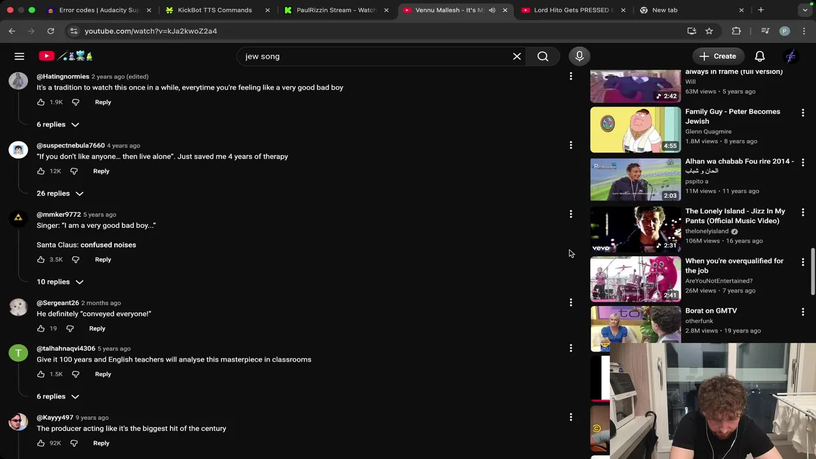The image size is (816, 459).
Task: Open thelonelyisland channel name
Action: pyautogui.click(x=706, y=231)
